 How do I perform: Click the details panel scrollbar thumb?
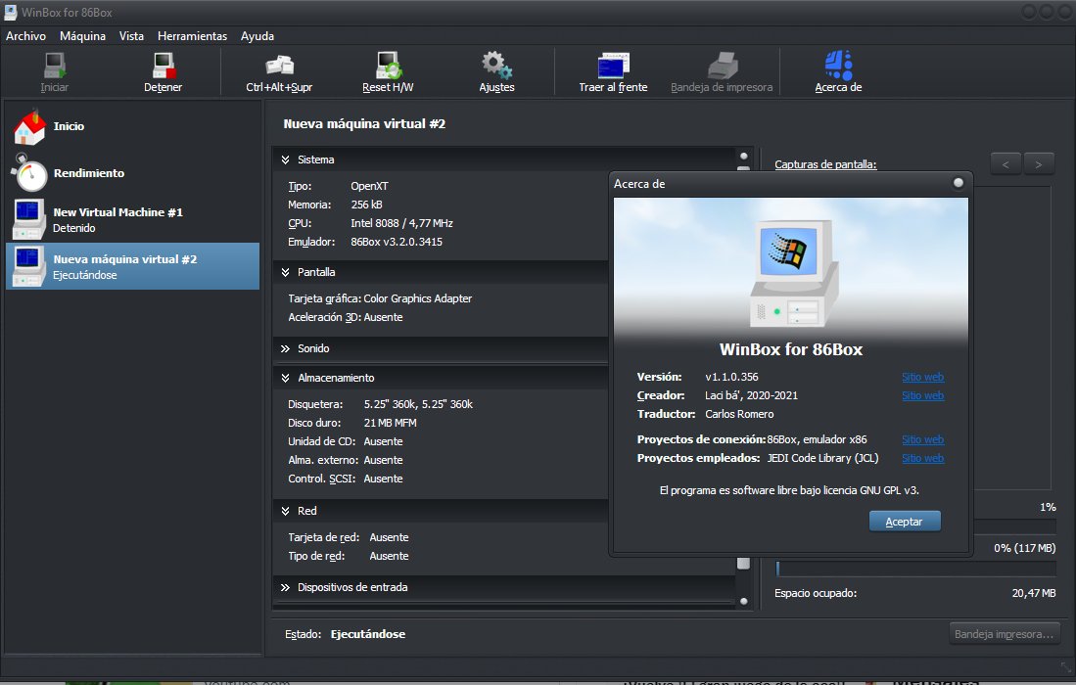pos(743,563)
